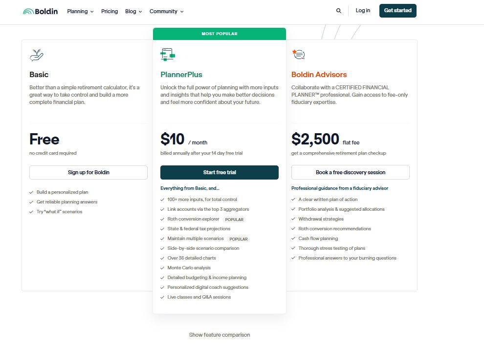Click the Boldin logo icon
The image size is (484, 344).
click(x=28, y=11)
